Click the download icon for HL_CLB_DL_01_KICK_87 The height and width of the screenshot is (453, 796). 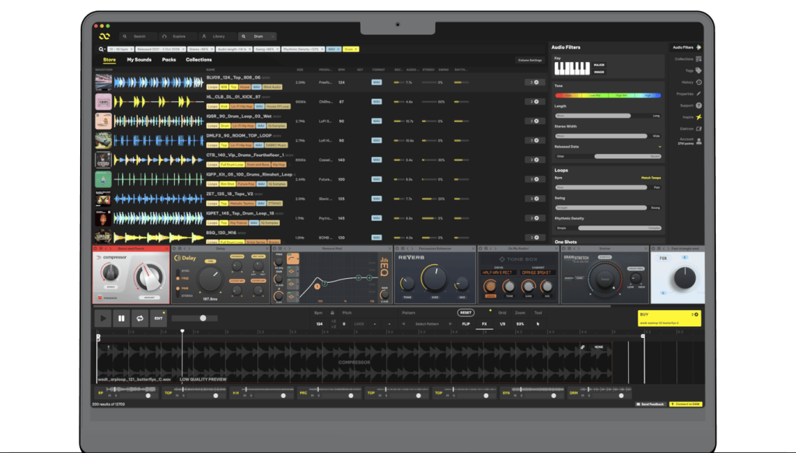(536, 102)
